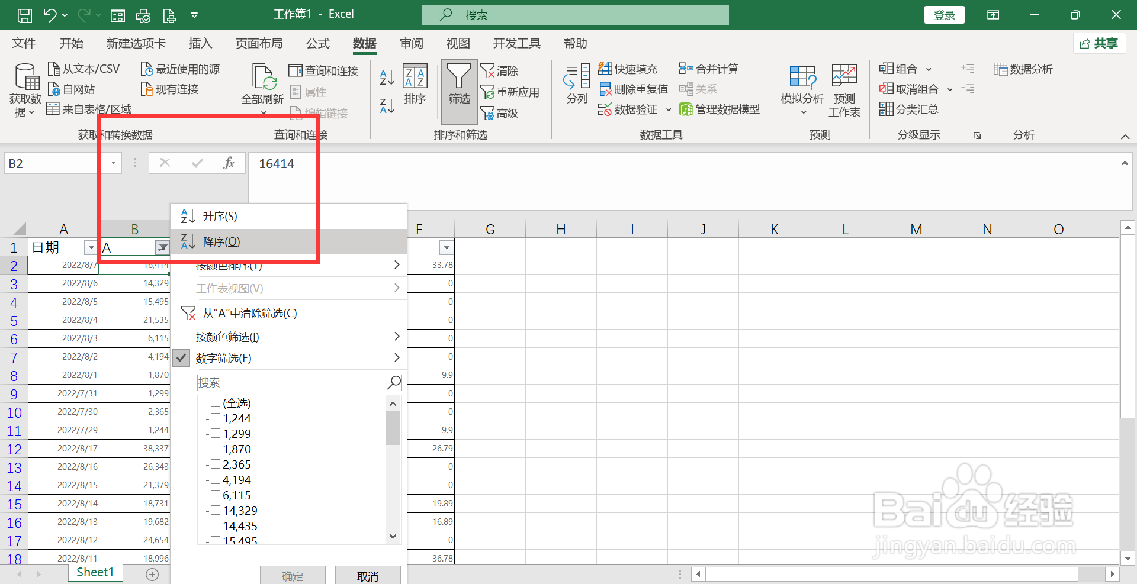Click the Save icon in title bar

pyautogui.click(x=25, y=15)
